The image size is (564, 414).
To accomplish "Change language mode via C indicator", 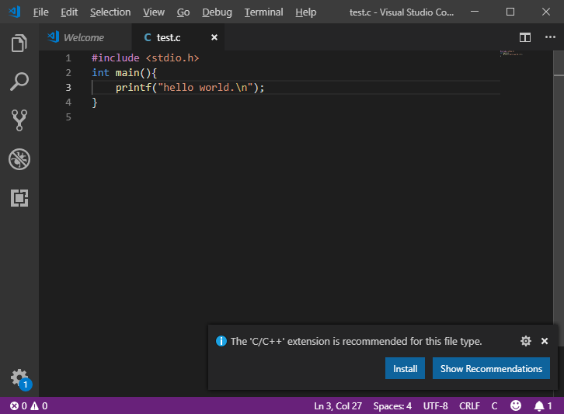I will [x=494, y=406].
